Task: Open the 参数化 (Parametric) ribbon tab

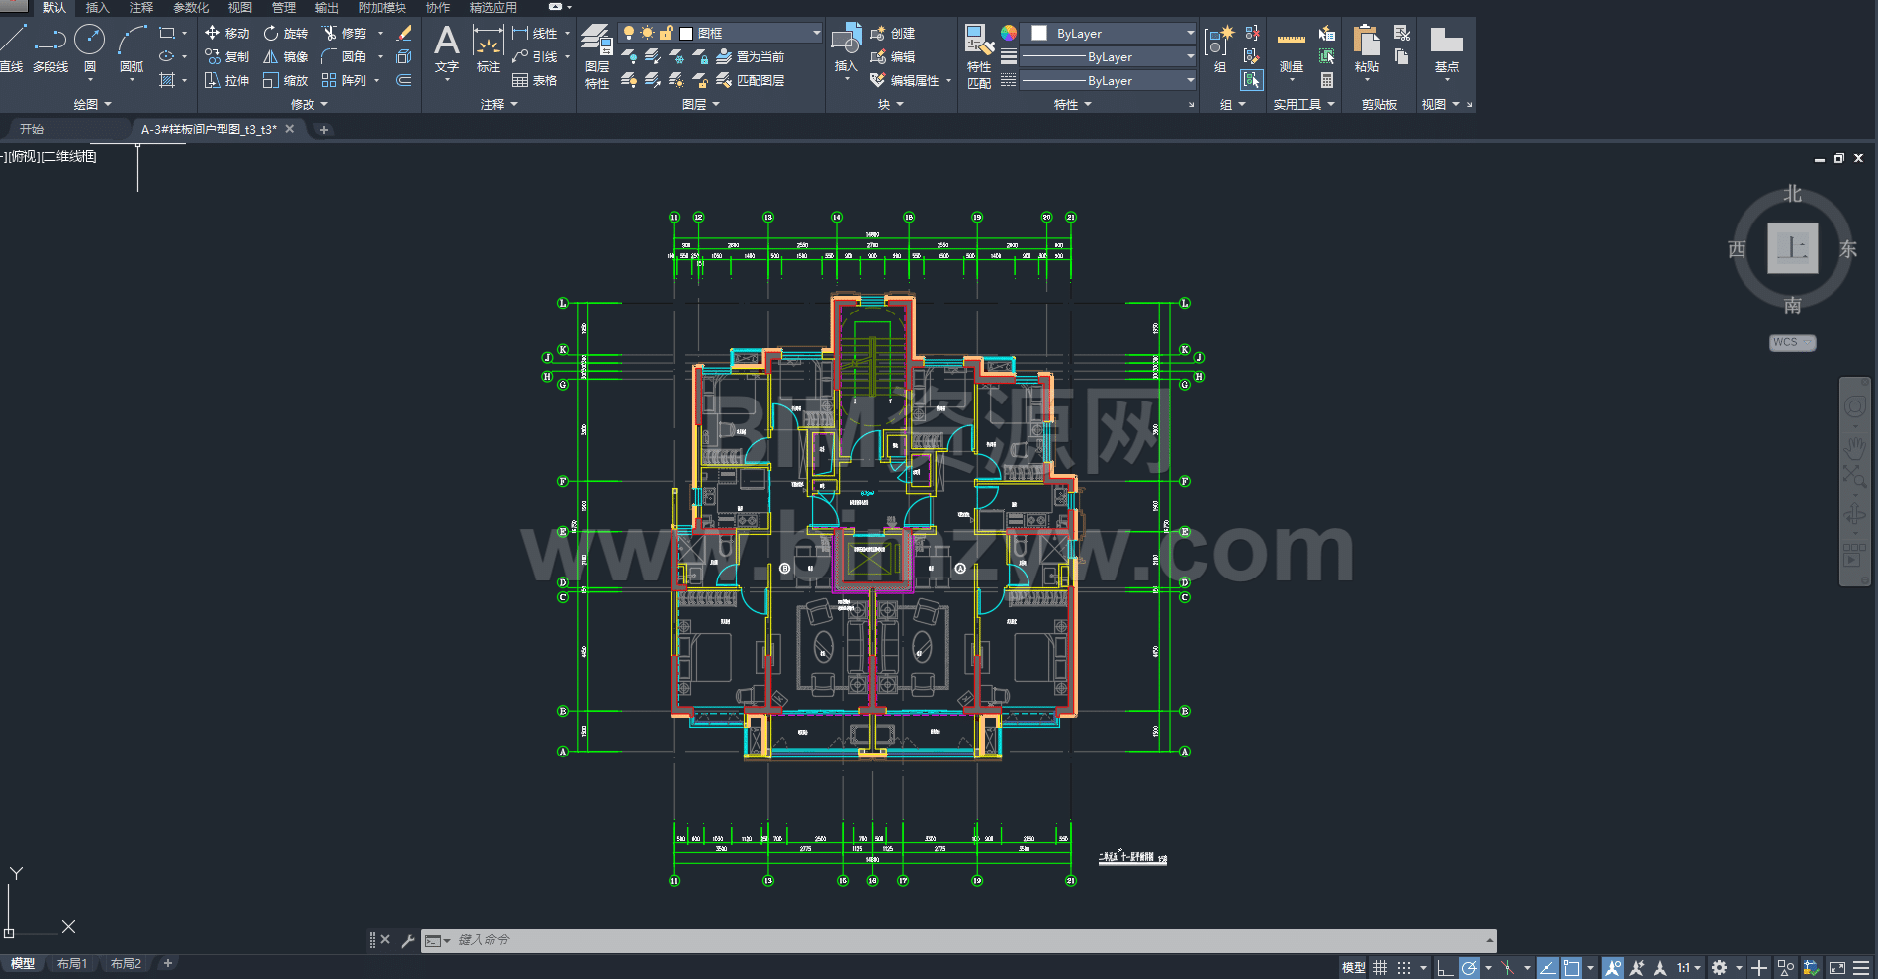Action: pyautogui.click(x=191, y=7)
